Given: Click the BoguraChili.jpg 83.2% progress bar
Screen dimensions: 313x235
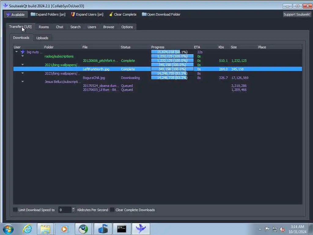Looking at the screenshot, I should (172, 78).
